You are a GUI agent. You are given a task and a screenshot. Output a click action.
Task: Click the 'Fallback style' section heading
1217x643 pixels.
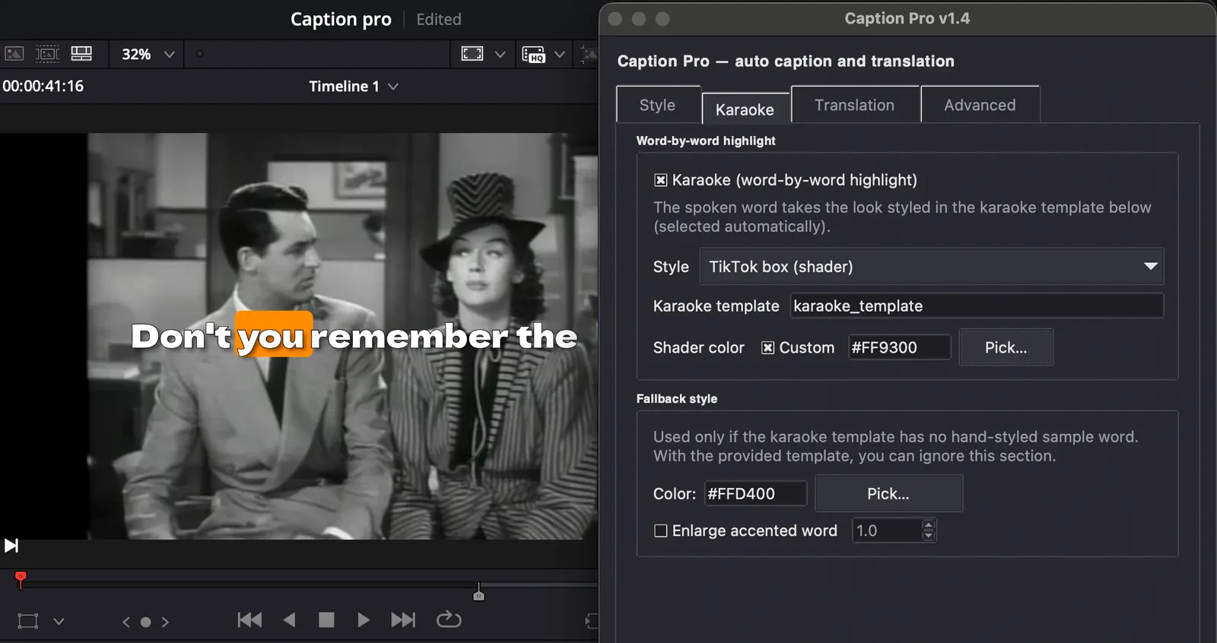677,398
